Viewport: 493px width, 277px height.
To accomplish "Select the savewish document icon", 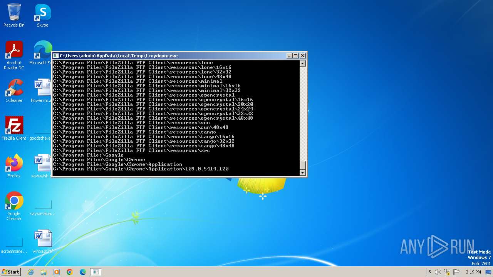I will [x=42, y=166].
